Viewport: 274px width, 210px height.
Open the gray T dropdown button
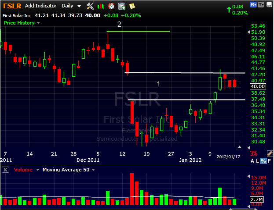pos(261,5)
